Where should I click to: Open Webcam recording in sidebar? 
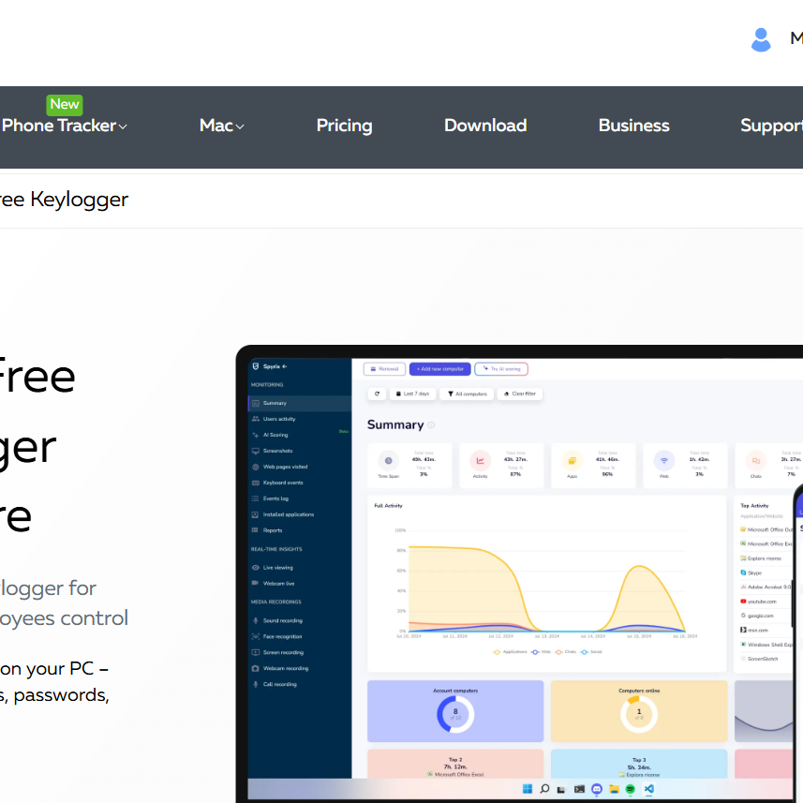(286, 668)
